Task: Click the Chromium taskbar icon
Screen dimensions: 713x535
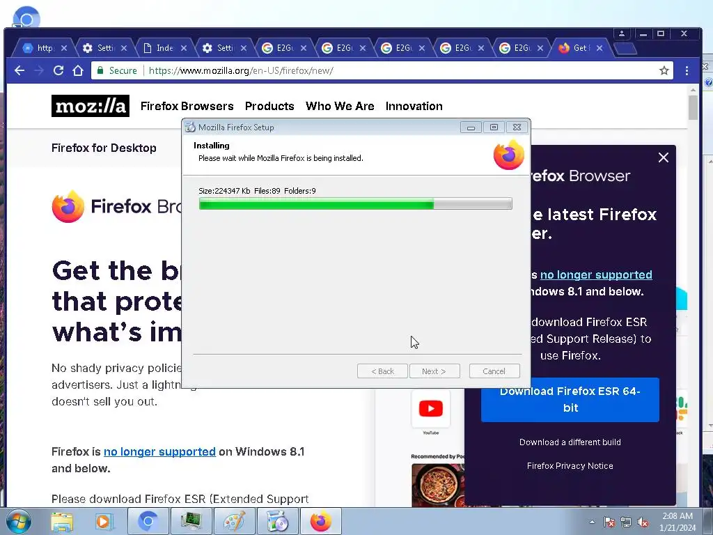Action: click(148, 521)
